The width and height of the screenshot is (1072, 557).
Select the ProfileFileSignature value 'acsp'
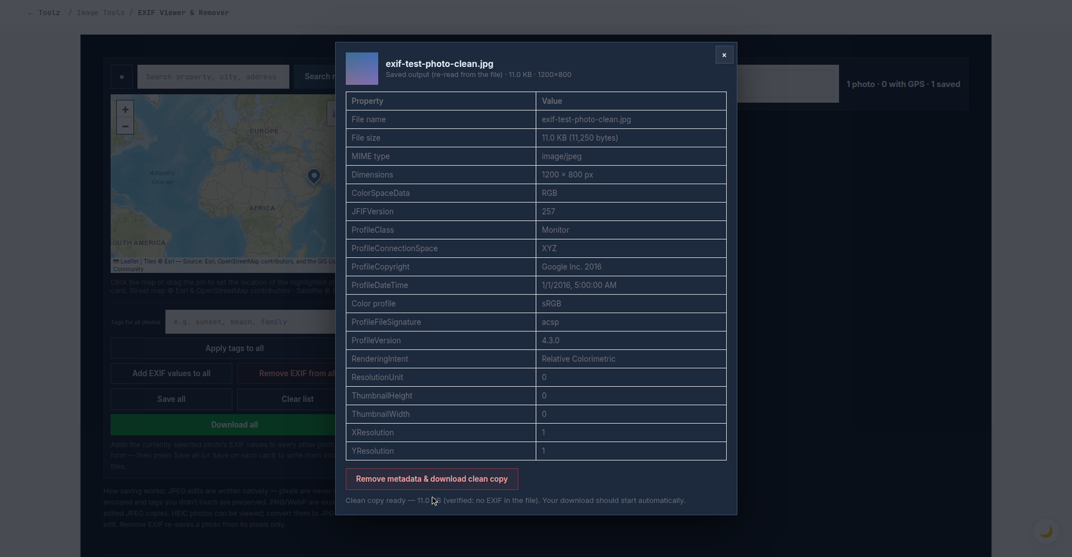tap(550, 322)
